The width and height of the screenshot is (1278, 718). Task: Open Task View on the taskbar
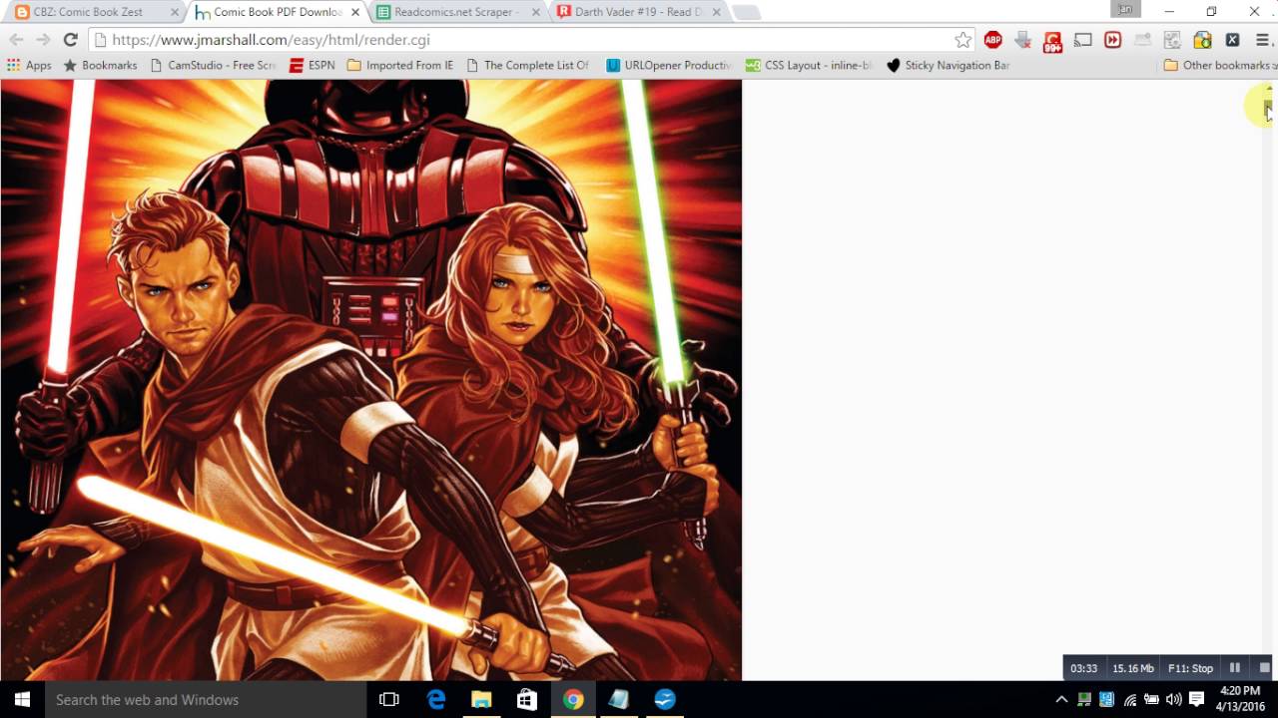[389, 699]
